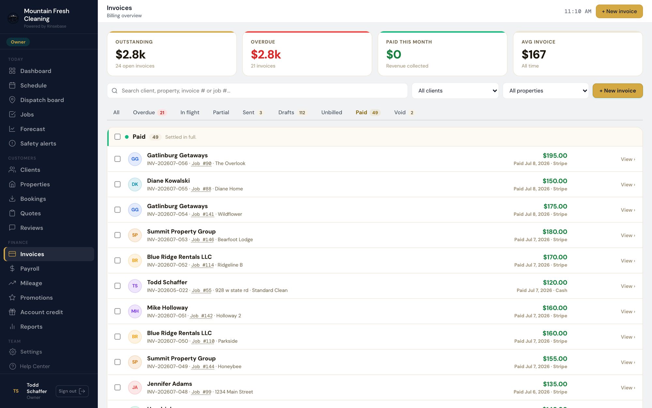
Task: Switch to the All tab
Action: (116, 112)
